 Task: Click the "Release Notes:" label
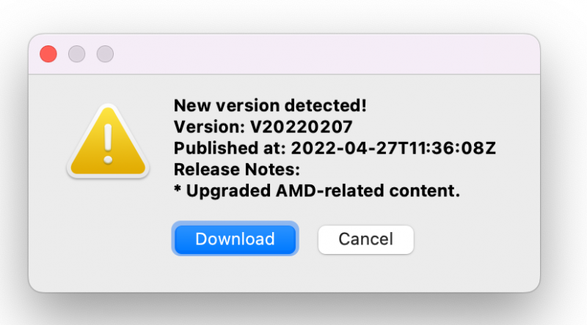point(238,170)
